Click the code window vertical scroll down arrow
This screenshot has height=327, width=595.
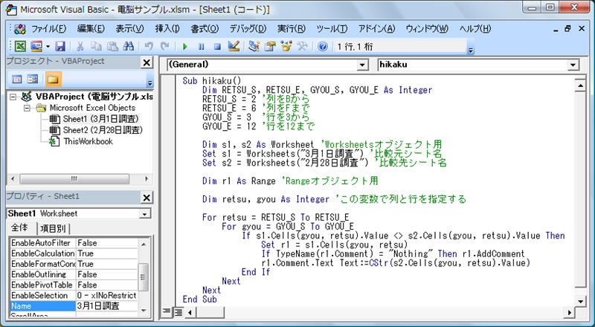580,302
